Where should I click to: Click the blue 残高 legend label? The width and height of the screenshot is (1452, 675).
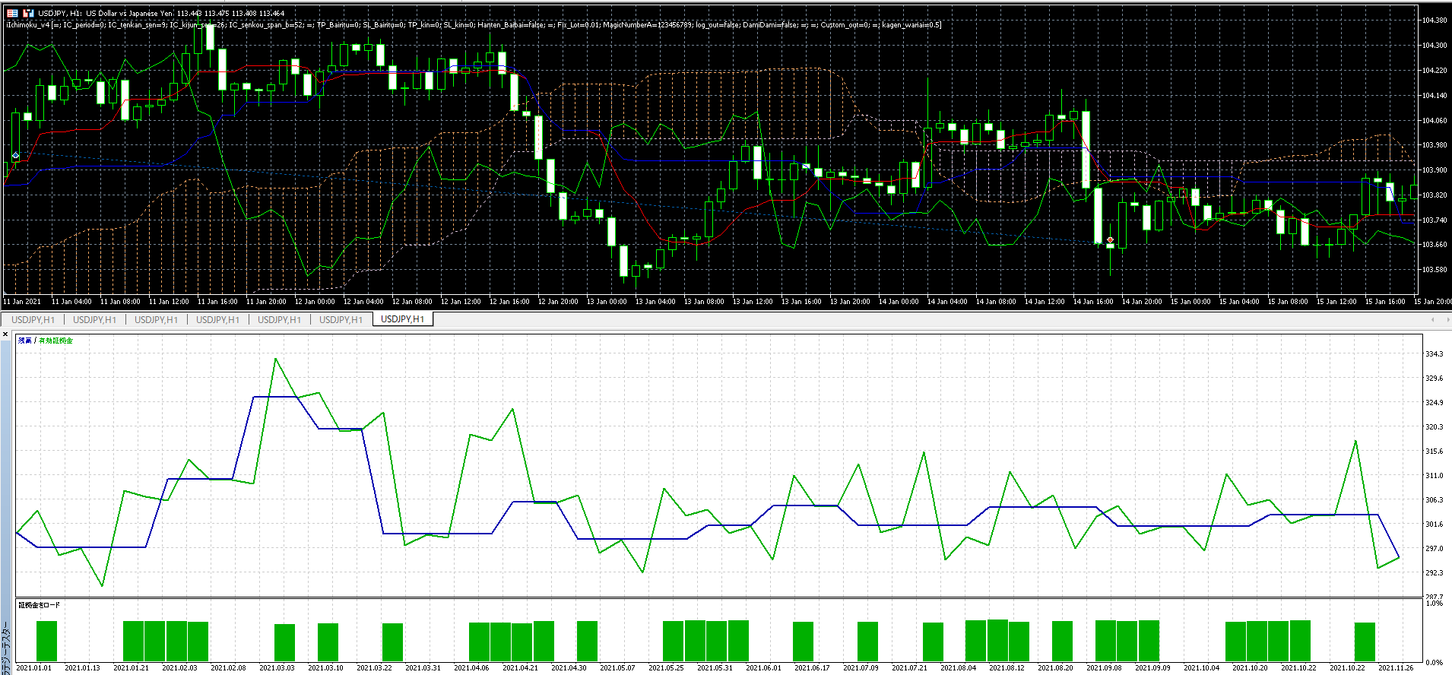pyautogui.click(x=25, y=341)
